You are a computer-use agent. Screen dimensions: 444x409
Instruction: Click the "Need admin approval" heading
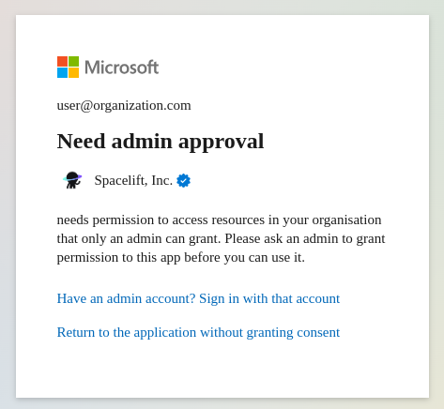click(x=161, y=142)
